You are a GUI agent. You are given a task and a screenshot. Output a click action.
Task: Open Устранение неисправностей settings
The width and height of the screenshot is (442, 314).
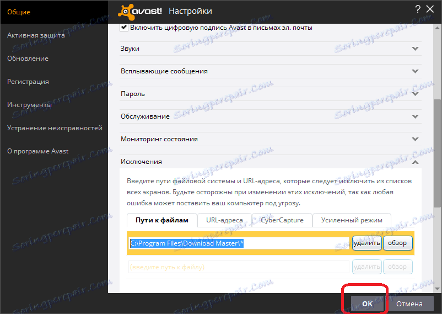(55, 128)
